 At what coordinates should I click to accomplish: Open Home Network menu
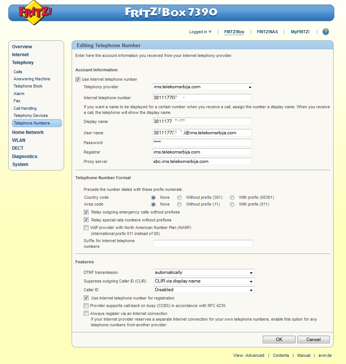(28, 132)
